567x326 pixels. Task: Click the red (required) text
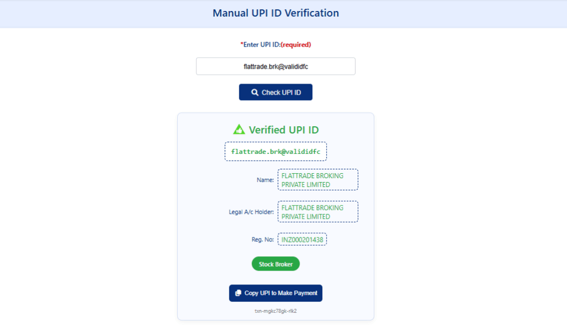point(296,44)
